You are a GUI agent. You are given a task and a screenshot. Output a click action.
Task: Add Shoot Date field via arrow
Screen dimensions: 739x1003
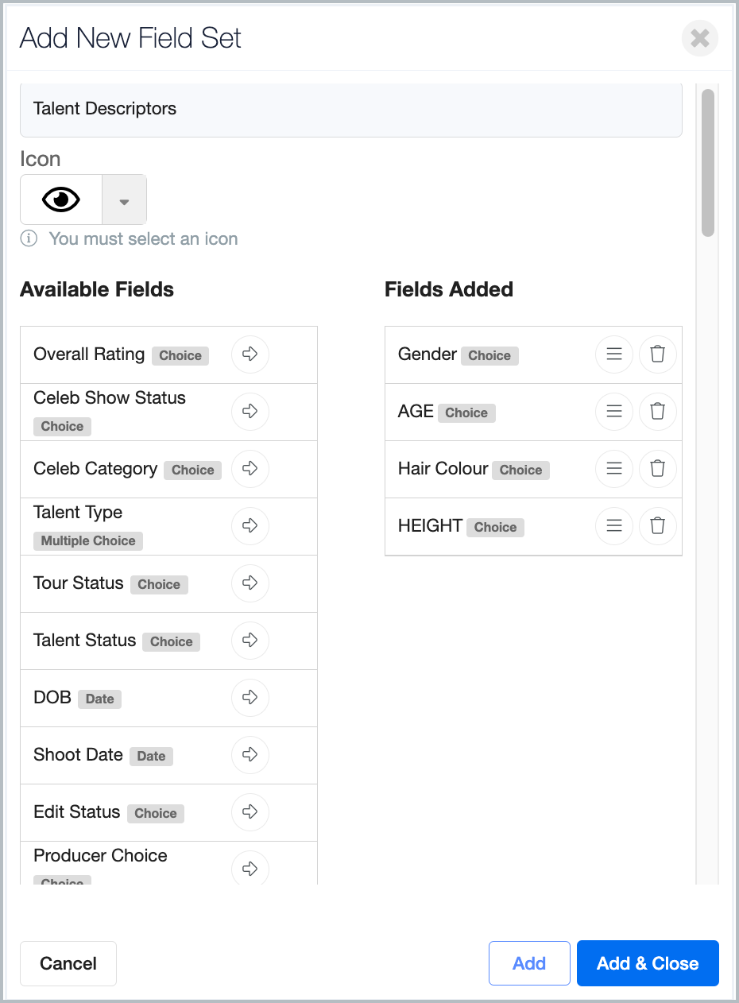click(x=250, y=754)
